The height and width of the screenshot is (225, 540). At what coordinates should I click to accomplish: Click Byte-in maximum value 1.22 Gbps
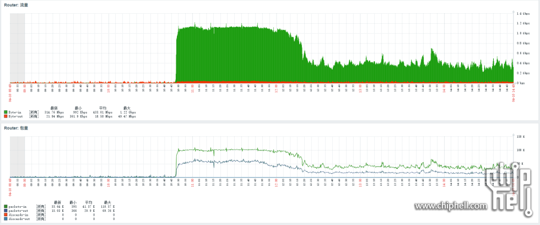(128, 113)
